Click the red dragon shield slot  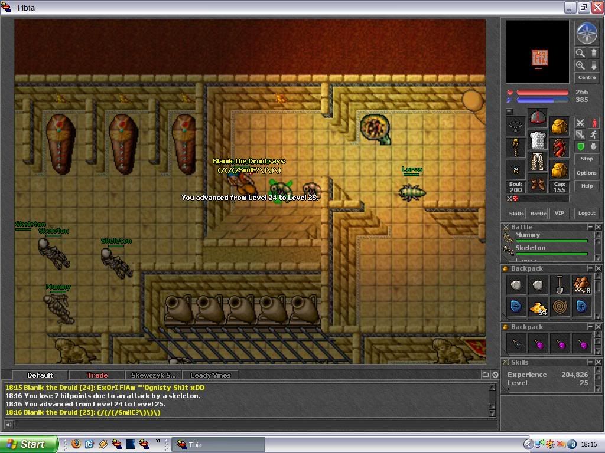[x=559, y=148]
